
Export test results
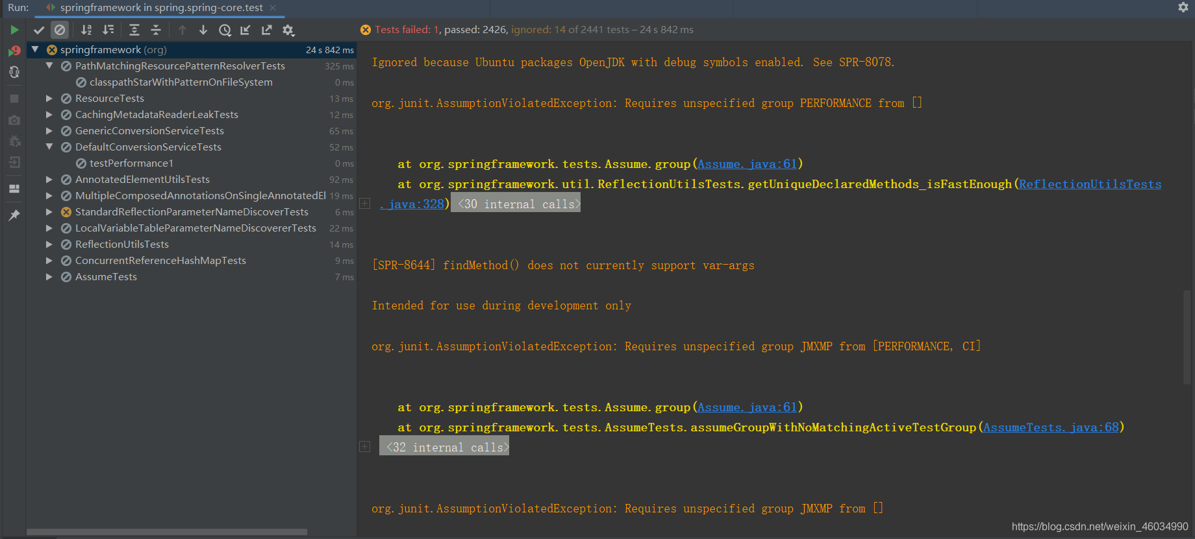coord(267,30)
